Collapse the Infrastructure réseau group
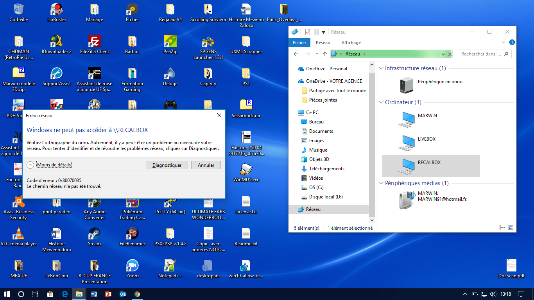Screen dimensions: 534x300 click(x=382, y=68)
